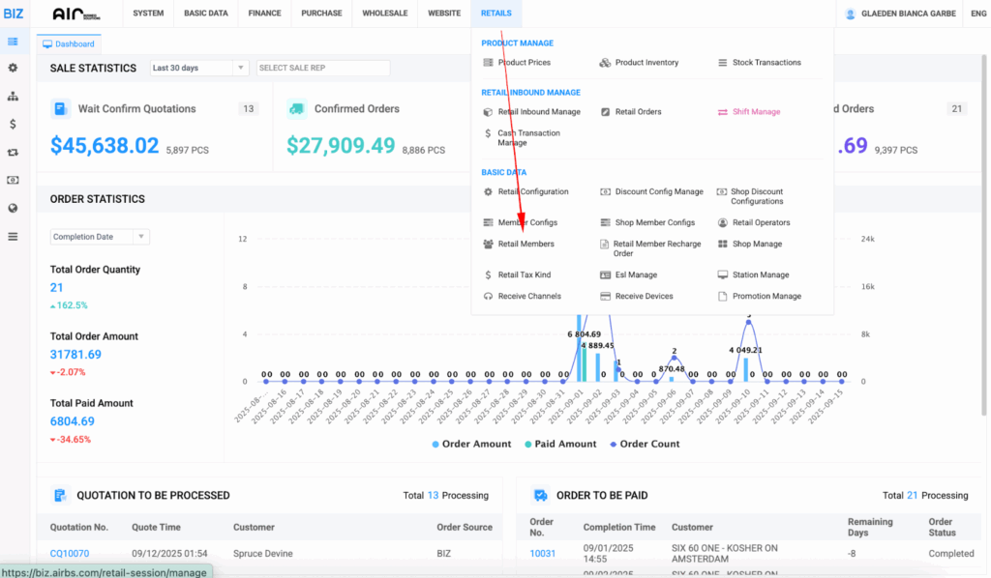Open the Select Sale Rep combo box
This screenshot has height=578, width=991.
[322, 69]
